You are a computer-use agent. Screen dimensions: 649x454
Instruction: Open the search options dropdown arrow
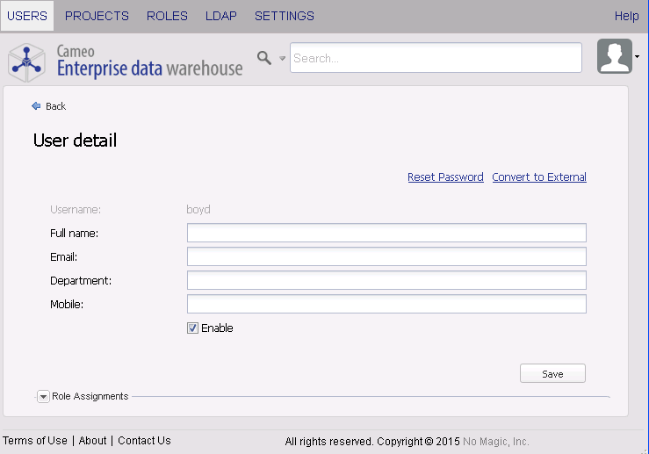tap(282, 59)
